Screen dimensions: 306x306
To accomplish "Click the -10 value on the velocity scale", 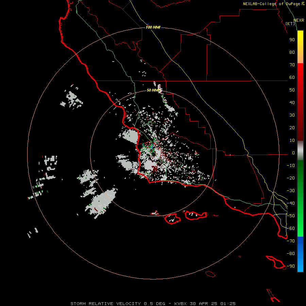I will (291, 166).
